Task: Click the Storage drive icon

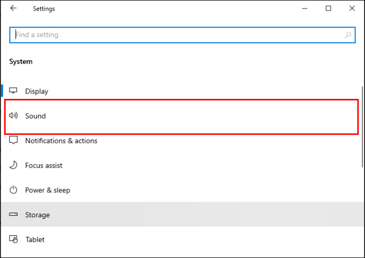Action: point(13,214)
